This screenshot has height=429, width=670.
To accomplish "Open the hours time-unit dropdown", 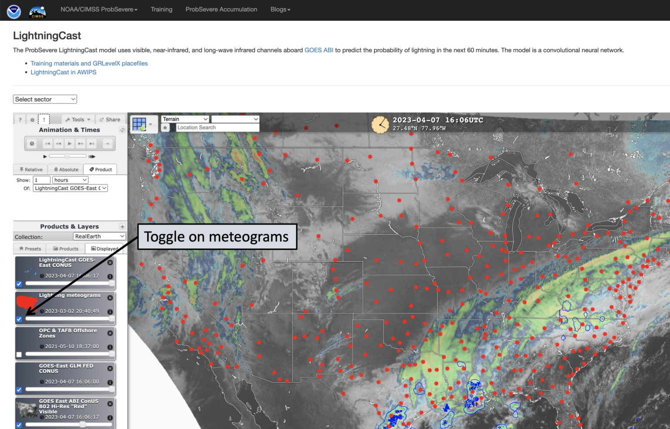I will 70,180.
